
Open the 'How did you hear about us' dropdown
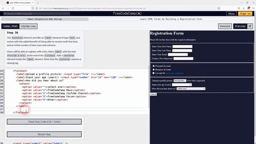[191, 89]
